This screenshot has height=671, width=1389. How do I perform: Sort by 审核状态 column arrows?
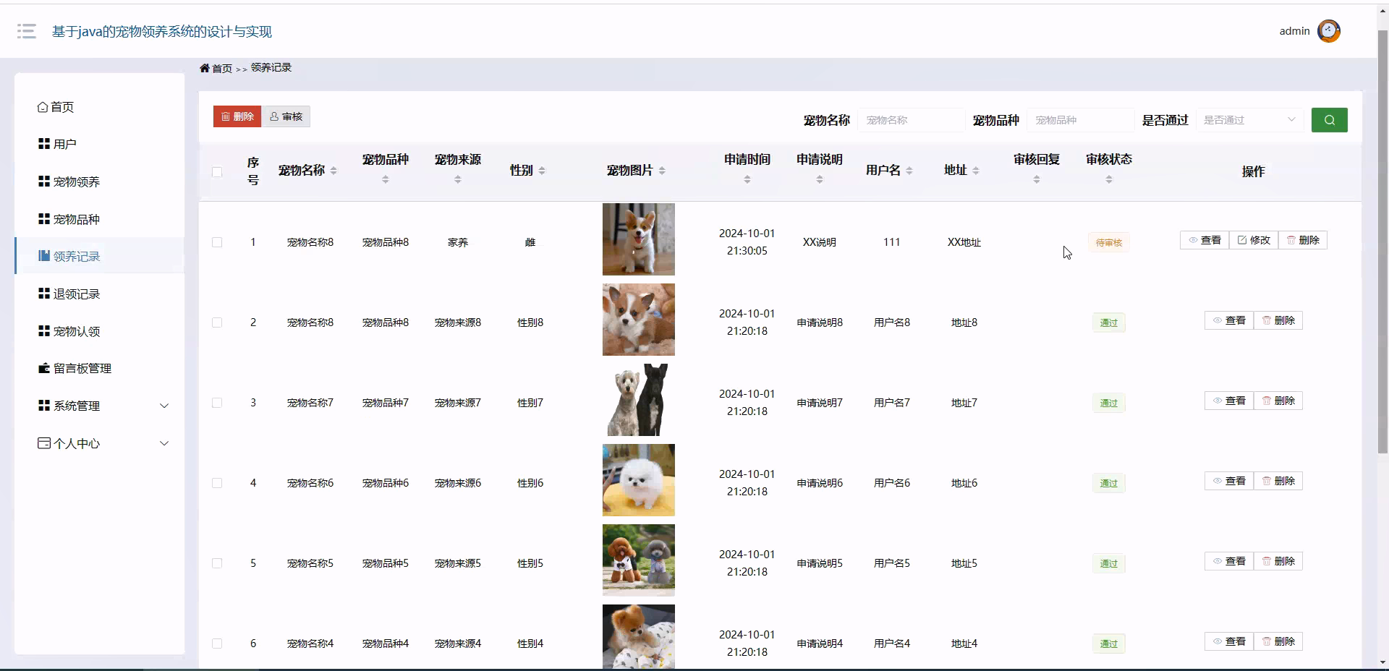click(1109, 179)
